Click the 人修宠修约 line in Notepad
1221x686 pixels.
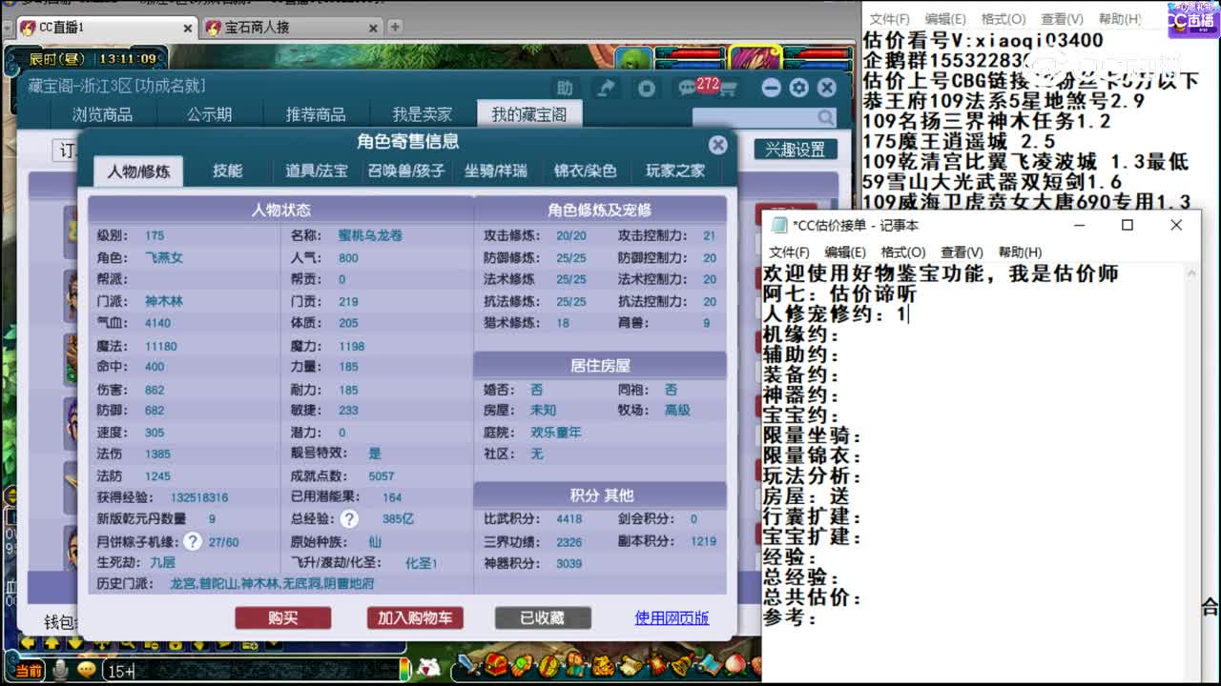pyautogui.click(x=834, y=313)
